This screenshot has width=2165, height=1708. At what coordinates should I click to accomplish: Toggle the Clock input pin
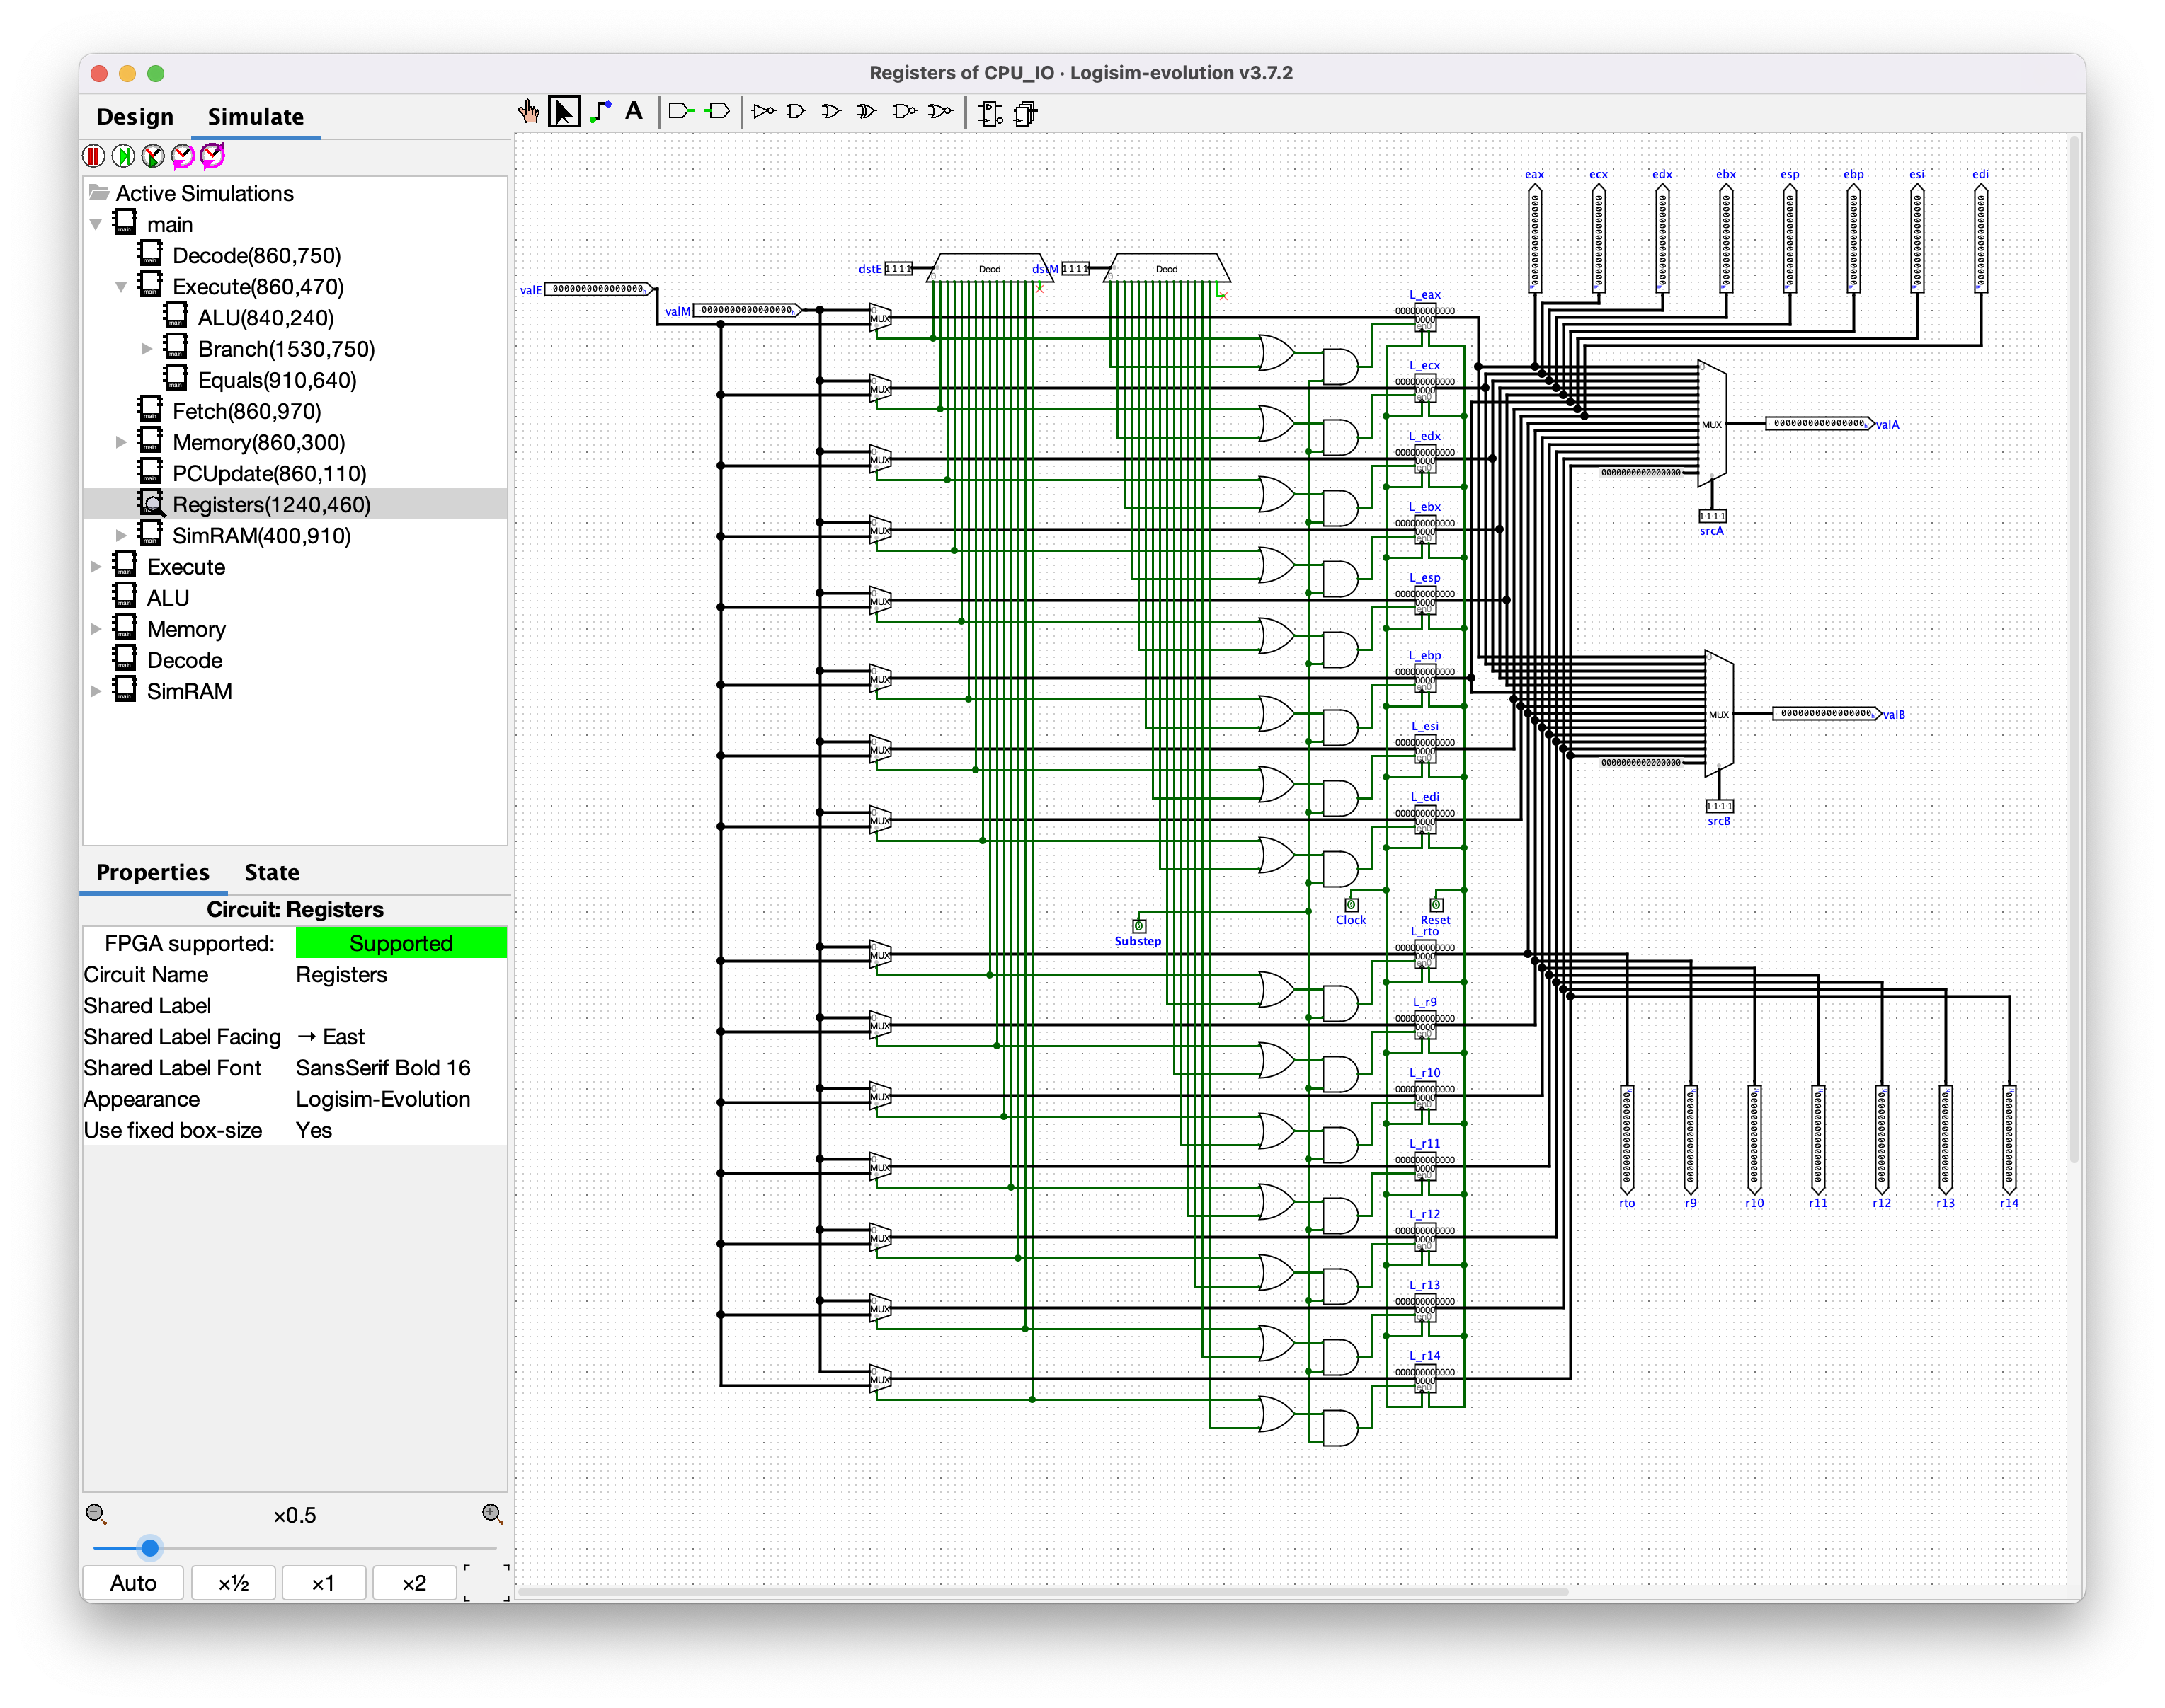pyautogui.click(x=1351, y=905)
